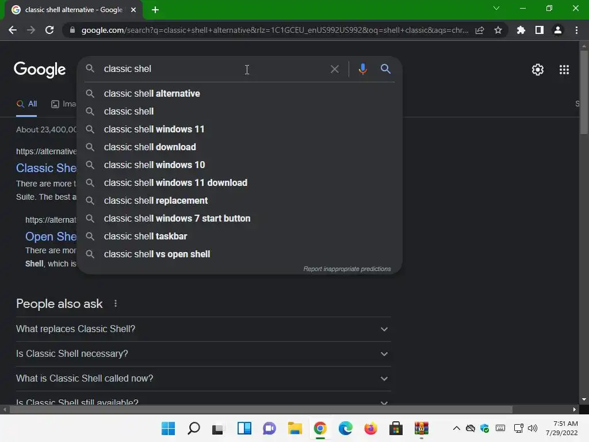Open a new browser tab
Image resolution: width=589 pixels, height=442 pixels.
point(155,10)
